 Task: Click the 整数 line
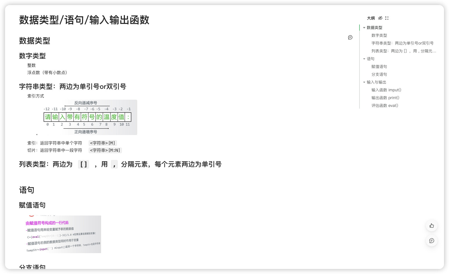click(x=32, y=65)
